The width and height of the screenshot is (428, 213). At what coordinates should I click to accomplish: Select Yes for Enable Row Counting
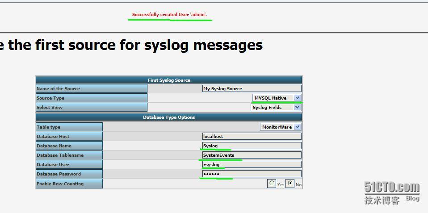point(271,184)
